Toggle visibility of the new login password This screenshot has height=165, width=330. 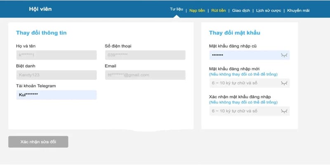pyautogui.click(x=284, y=83)
